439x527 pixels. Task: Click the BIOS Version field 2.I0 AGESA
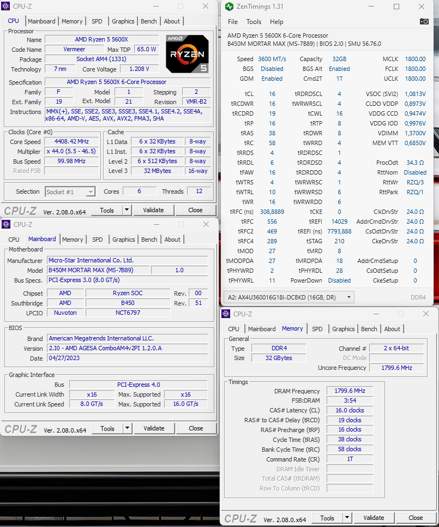(127, 348)
